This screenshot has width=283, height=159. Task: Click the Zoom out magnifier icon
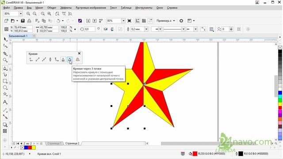pos(34,14)
